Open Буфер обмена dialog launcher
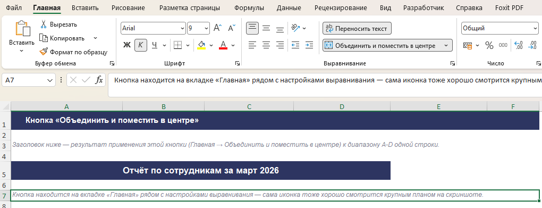This screenshot has width=542, height=208. click(112, 63)
